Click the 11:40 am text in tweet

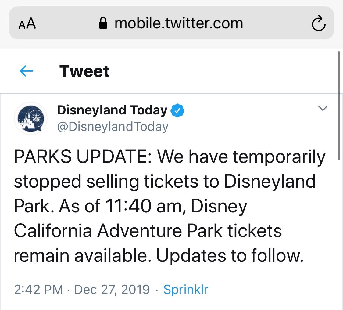(x=144, y=206)
